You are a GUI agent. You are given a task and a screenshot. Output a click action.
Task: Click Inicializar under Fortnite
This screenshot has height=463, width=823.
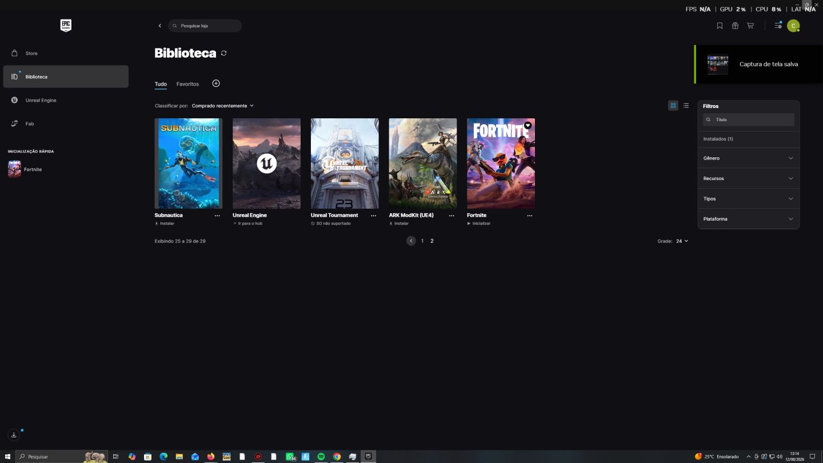(479, 223)
